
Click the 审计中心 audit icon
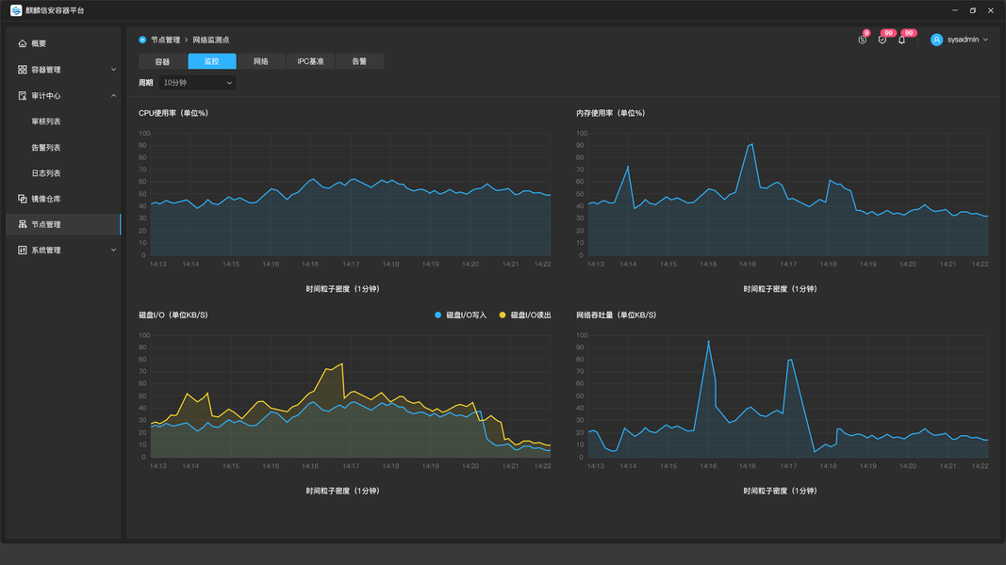click(23, 95)
